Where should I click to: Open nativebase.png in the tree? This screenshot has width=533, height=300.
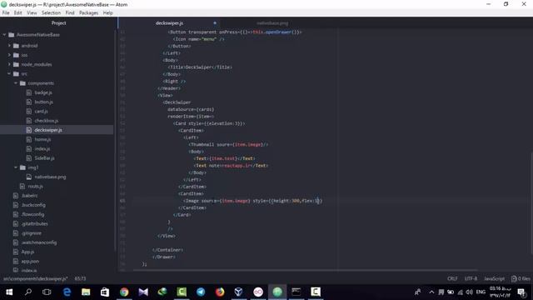[x=50, y=177]
